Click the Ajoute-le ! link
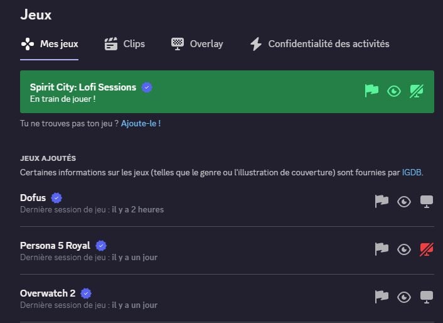This screenshot has height=323, width=443. pyautogui.click(x=141, y=124)
